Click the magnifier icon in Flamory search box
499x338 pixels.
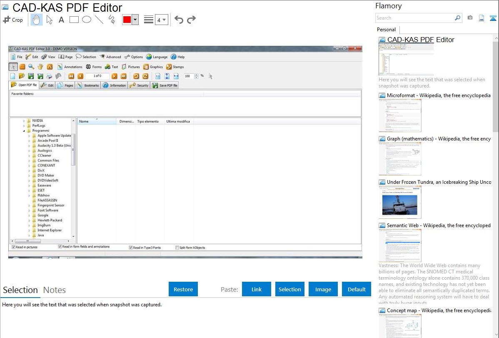(x=457, y=18)
